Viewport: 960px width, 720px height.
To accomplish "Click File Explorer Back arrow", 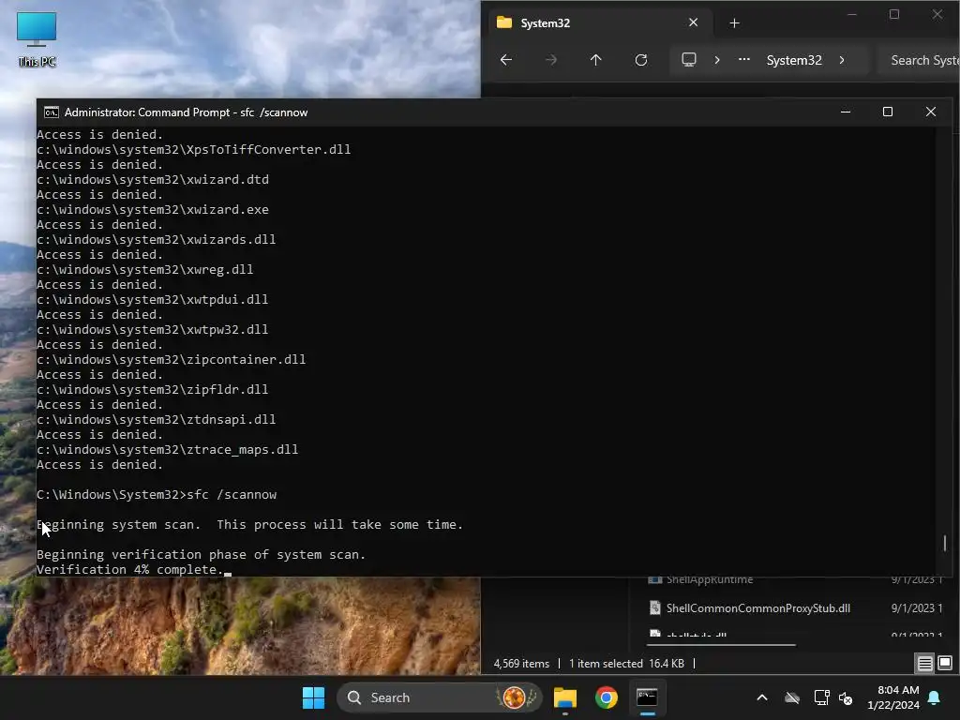I will point(505,60).
